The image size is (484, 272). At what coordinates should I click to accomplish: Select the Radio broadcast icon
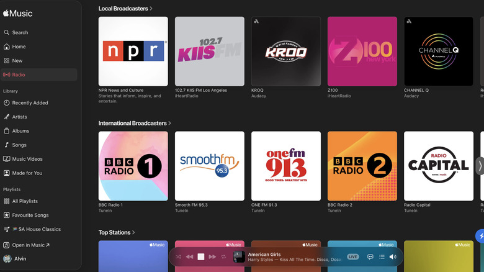pos(6,75)
